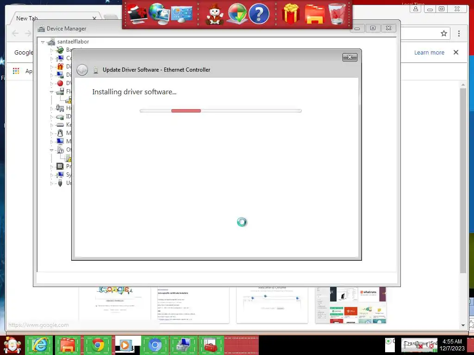474x355 pixels.
Task: Collapse the Other devices question-mark category
Action: point(51,150)
